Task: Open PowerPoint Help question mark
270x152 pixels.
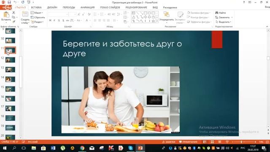Action: (244, 2)
